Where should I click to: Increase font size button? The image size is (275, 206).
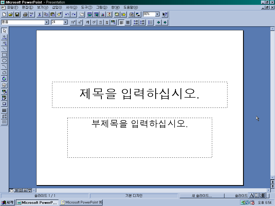point(73,22)
